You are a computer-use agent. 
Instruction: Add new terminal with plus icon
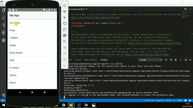[166, 60]
